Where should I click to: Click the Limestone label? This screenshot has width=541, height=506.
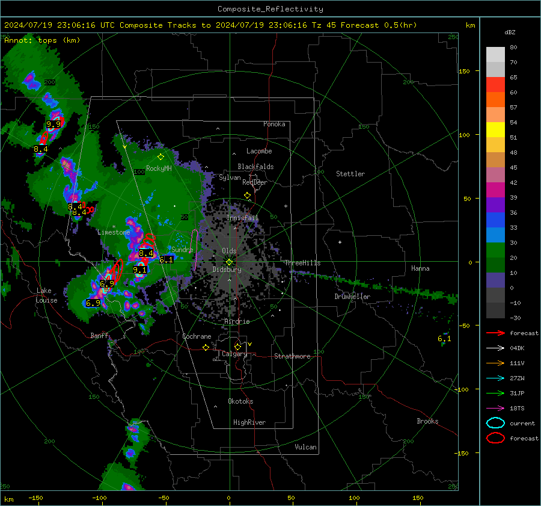[x=114, y=232]
